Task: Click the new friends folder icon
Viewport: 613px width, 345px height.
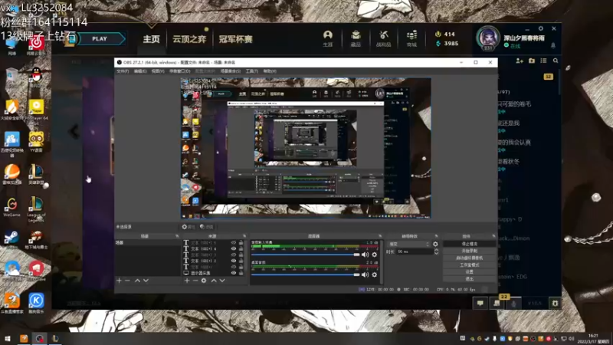Action: [532, 61]
